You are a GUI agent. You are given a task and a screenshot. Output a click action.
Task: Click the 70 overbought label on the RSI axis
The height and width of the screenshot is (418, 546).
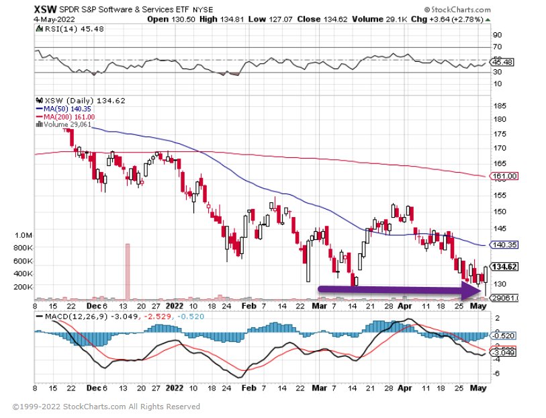(x=498, y=46)
